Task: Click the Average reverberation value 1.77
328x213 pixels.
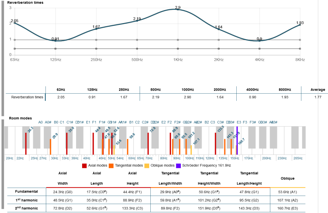Action: coord(318,97)
